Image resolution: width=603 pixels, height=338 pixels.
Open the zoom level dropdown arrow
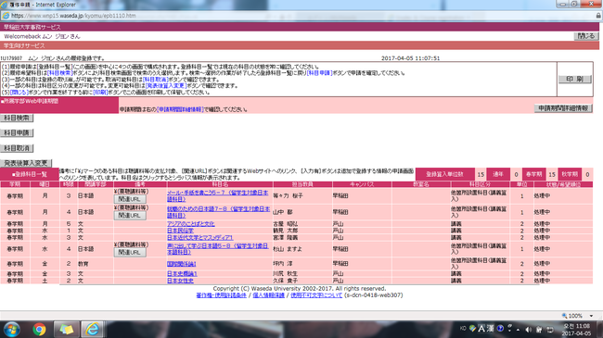point(591,316)
